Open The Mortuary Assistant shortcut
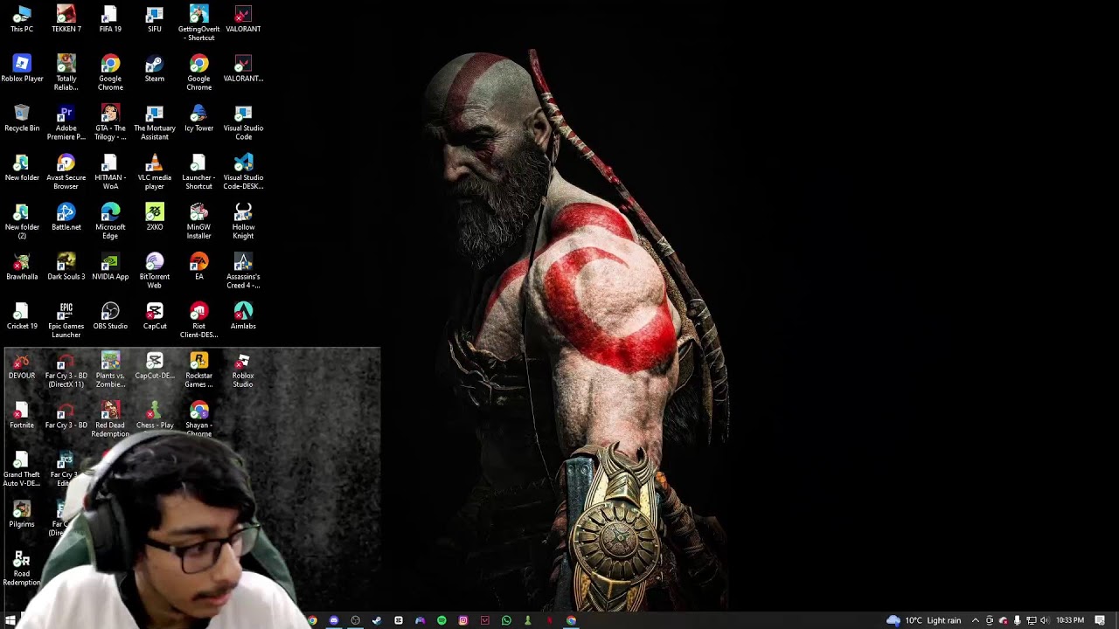 (x=155, y=123)
